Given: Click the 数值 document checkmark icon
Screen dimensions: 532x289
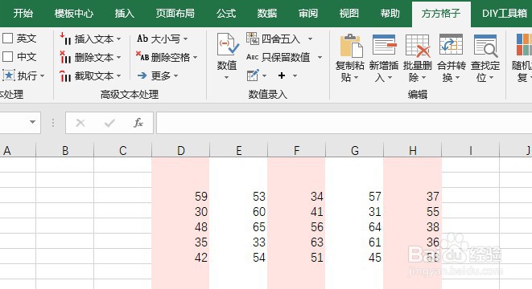Looking at the screenshot, I should point(227,45).
